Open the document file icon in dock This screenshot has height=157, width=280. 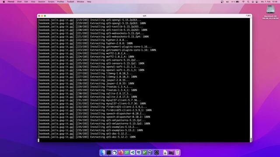click(165, 153)
